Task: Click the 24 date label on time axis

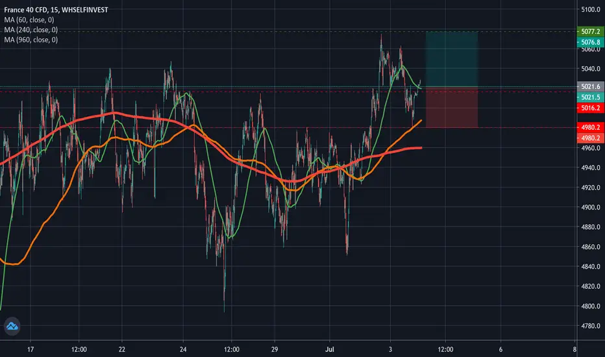Action: click(x=183, y=349)
